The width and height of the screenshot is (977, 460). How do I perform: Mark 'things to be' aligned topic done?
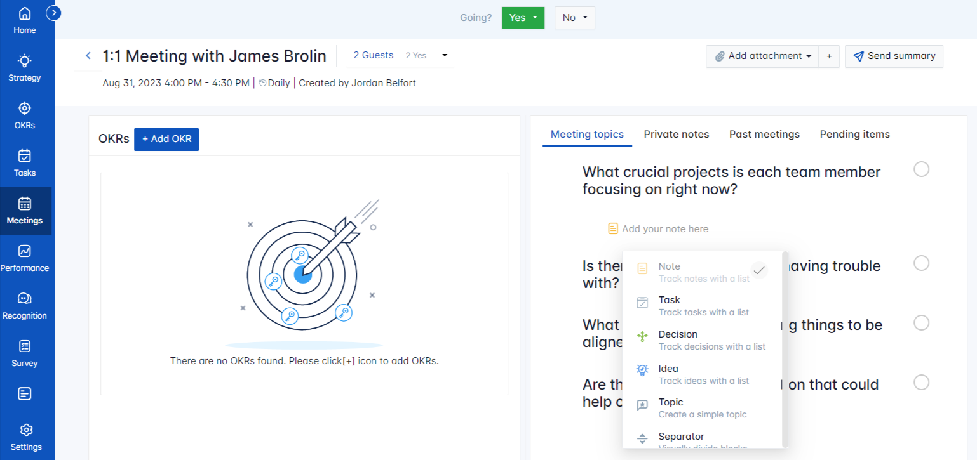point(921,322)
